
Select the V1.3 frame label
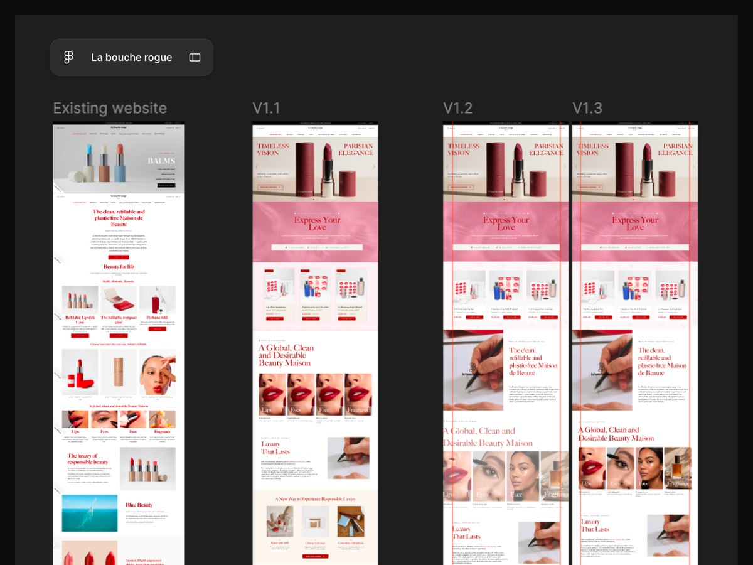click(x=587, y=108)
